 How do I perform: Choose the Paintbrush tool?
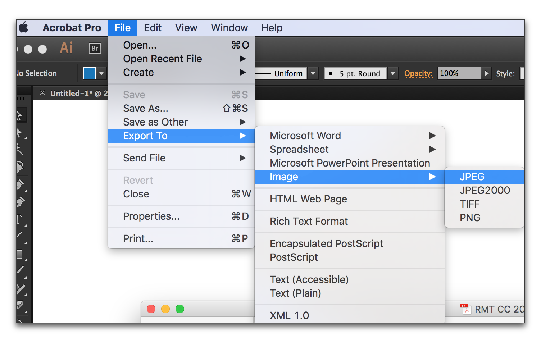[20, 270]
